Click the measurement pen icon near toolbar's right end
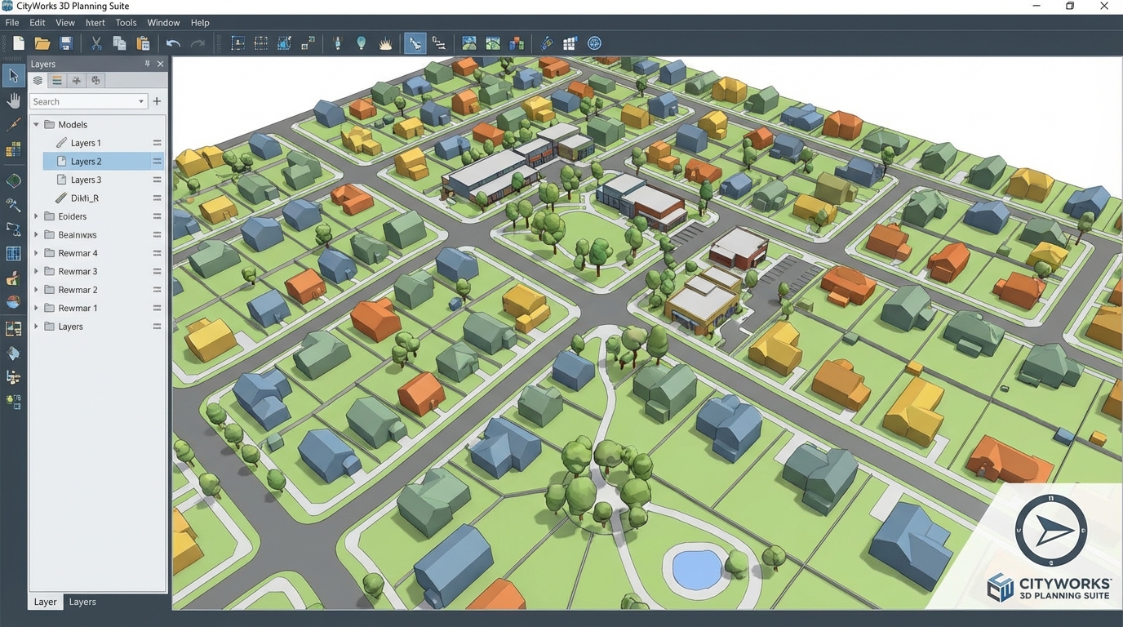Viewport: 1123px width, 627px height. [x=546, y=42]
